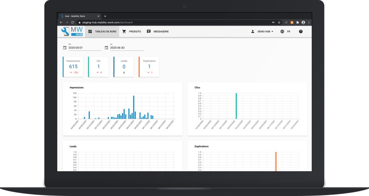369x196 pixels.
Task: Click the Clic stat card
Action: pos(98,67)
